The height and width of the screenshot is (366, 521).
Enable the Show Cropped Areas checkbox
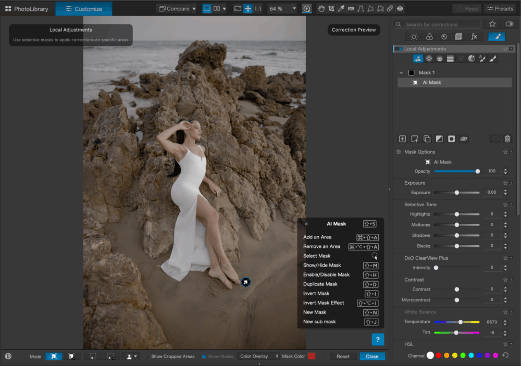coord(147,357)
